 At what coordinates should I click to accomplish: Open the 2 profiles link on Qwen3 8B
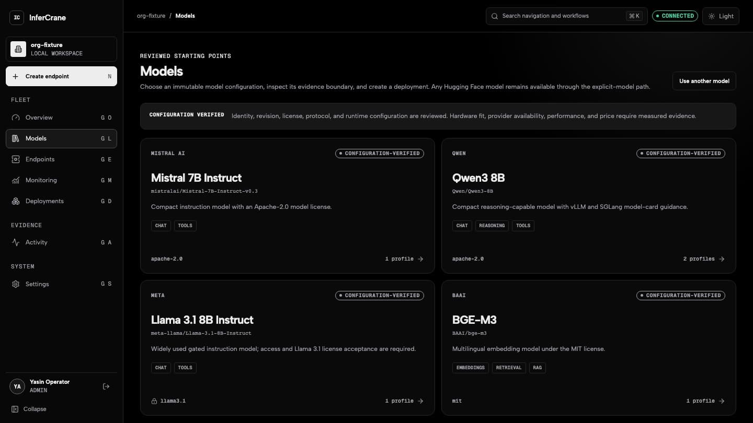point(704,259)
